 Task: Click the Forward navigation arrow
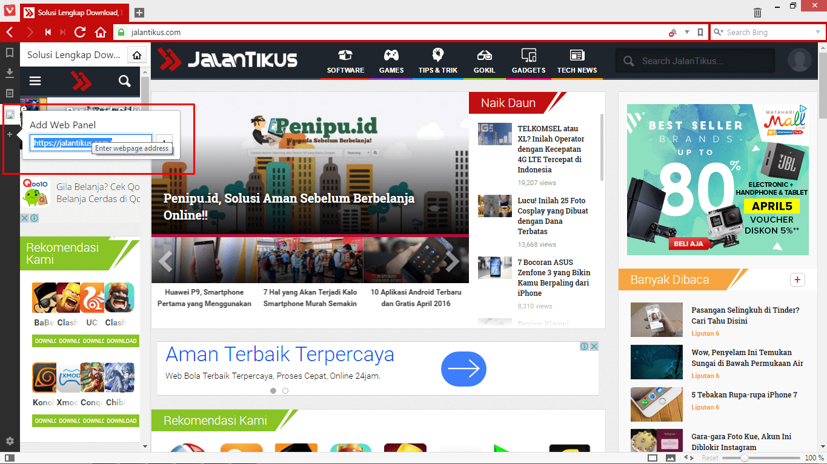pyautogui.click(x=30, y=32)
